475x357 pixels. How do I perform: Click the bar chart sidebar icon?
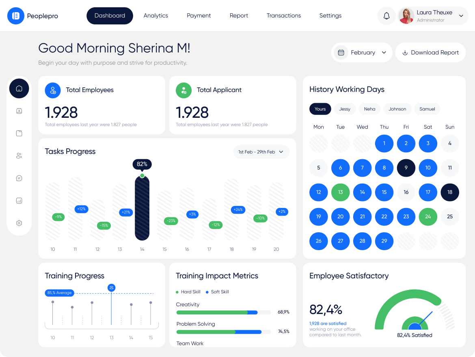click(19, 201)
